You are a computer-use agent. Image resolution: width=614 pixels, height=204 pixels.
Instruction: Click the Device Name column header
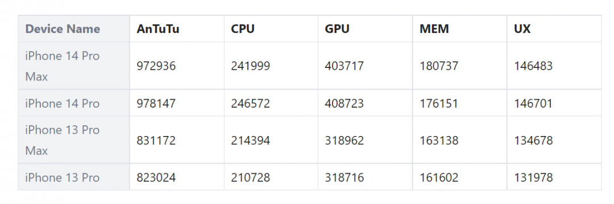pos(63,29)
